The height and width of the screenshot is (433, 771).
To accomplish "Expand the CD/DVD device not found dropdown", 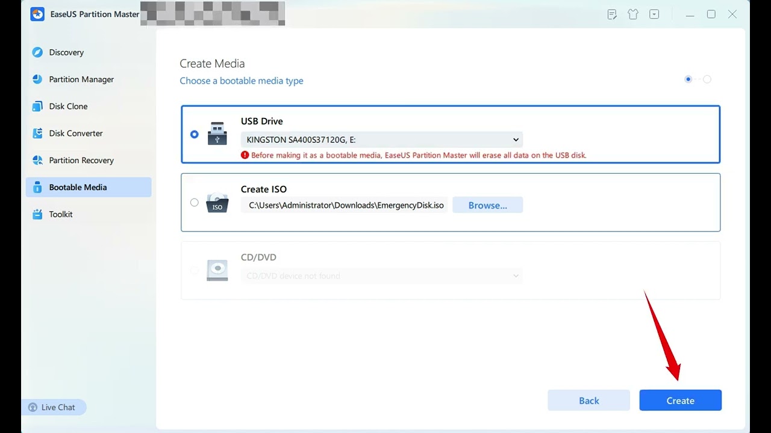I will coord(382,276).
